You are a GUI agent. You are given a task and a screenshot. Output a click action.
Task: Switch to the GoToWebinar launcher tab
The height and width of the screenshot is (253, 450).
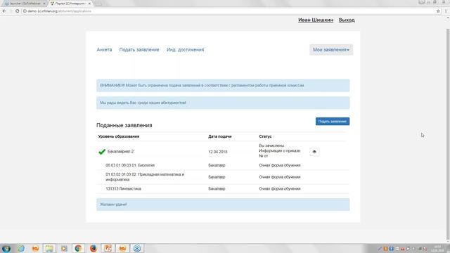pyautogui.click(x=25, y=4)
